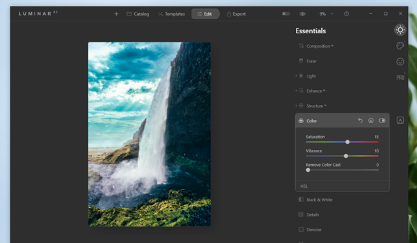This screenshot has height=243, width=417.
Task: Click the Luminar AI logo
Action: [x=38, y=13]
